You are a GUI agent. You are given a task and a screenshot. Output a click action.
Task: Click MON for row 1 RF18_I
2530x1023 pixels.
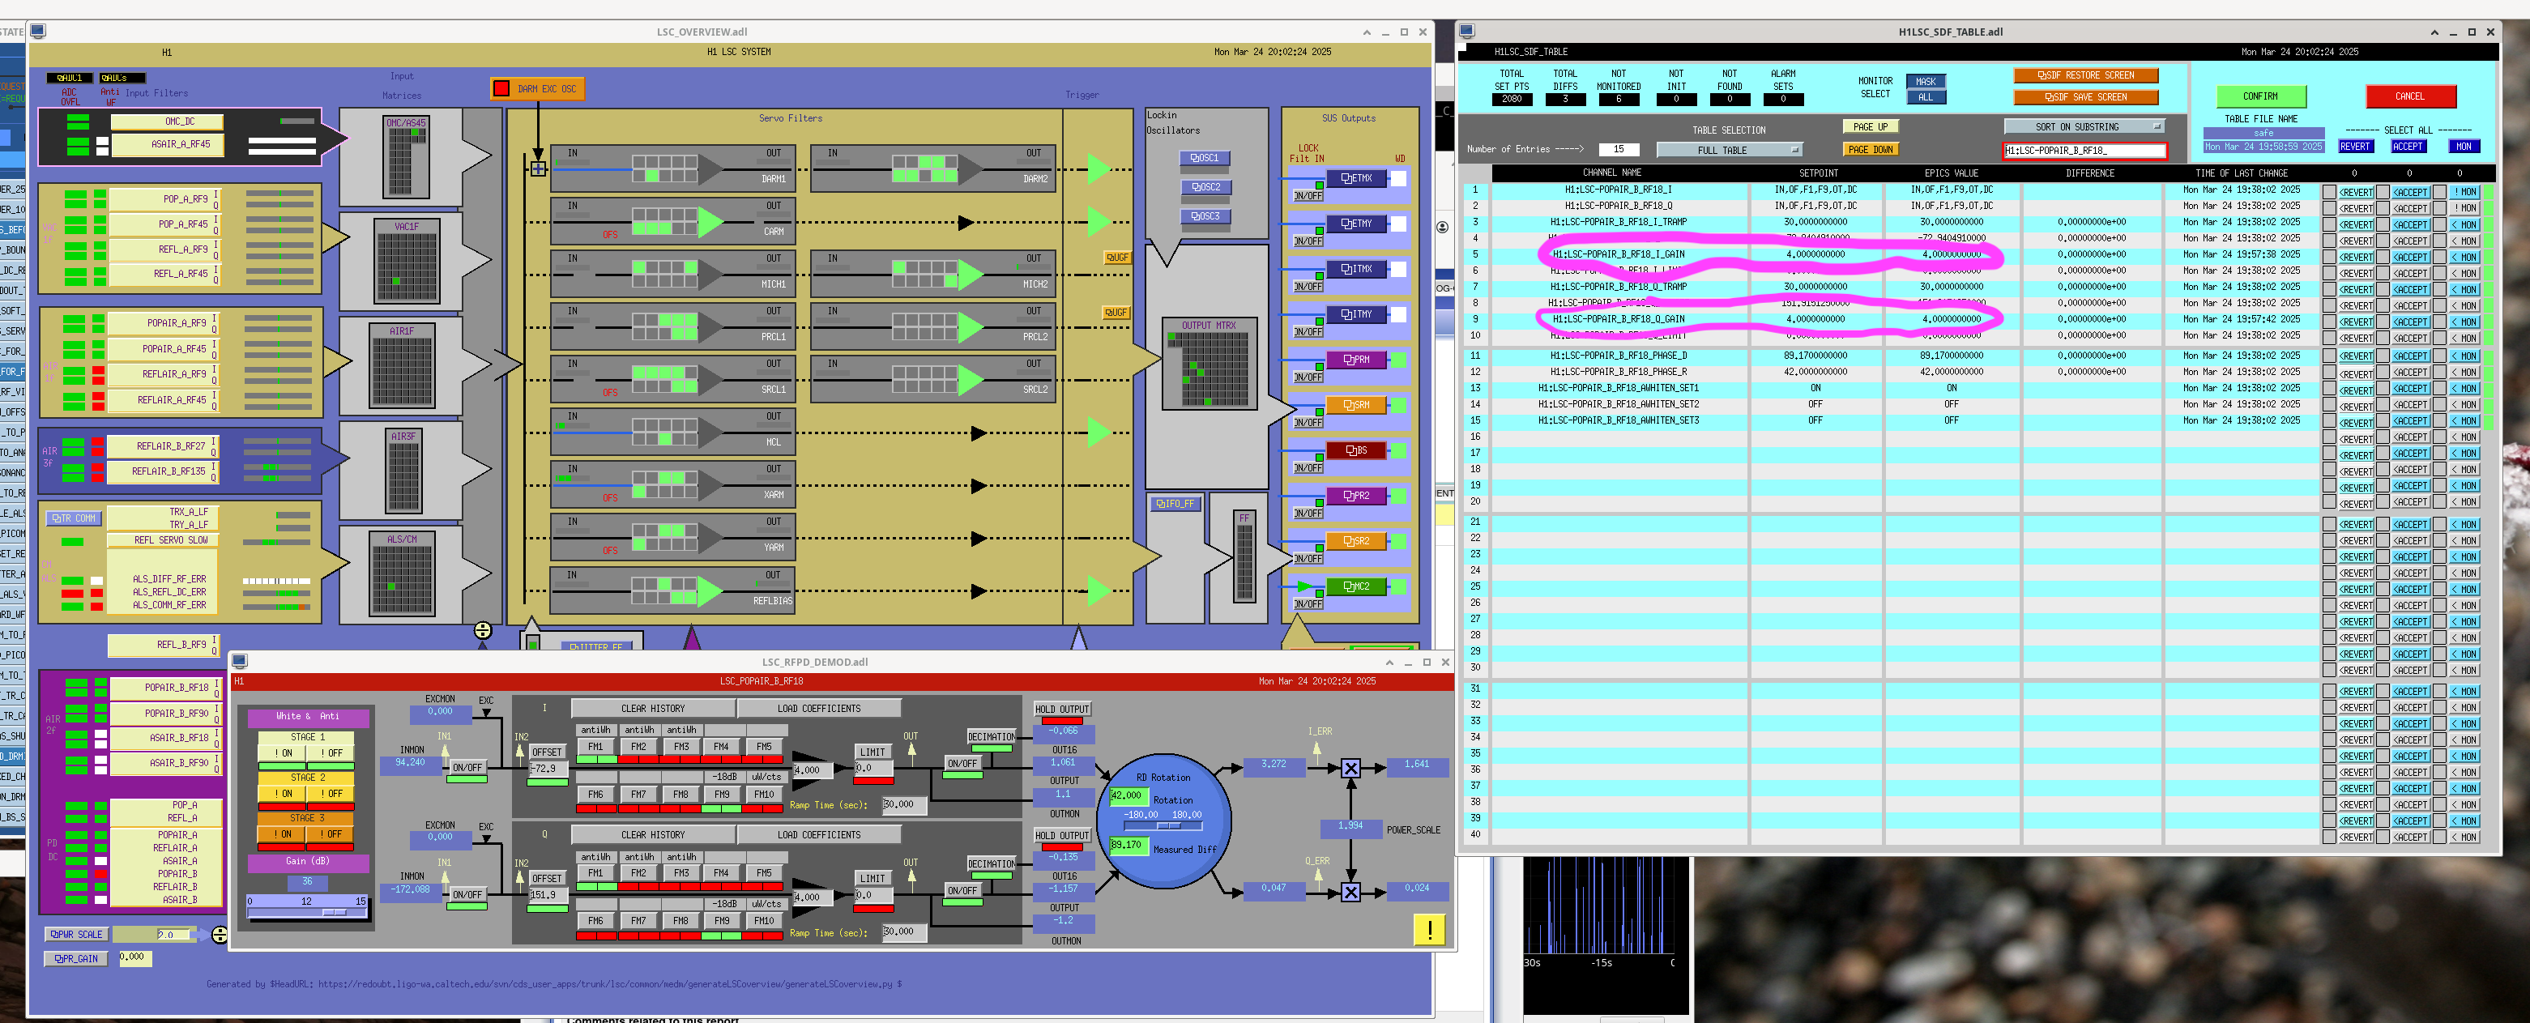tap(2465, 193)
